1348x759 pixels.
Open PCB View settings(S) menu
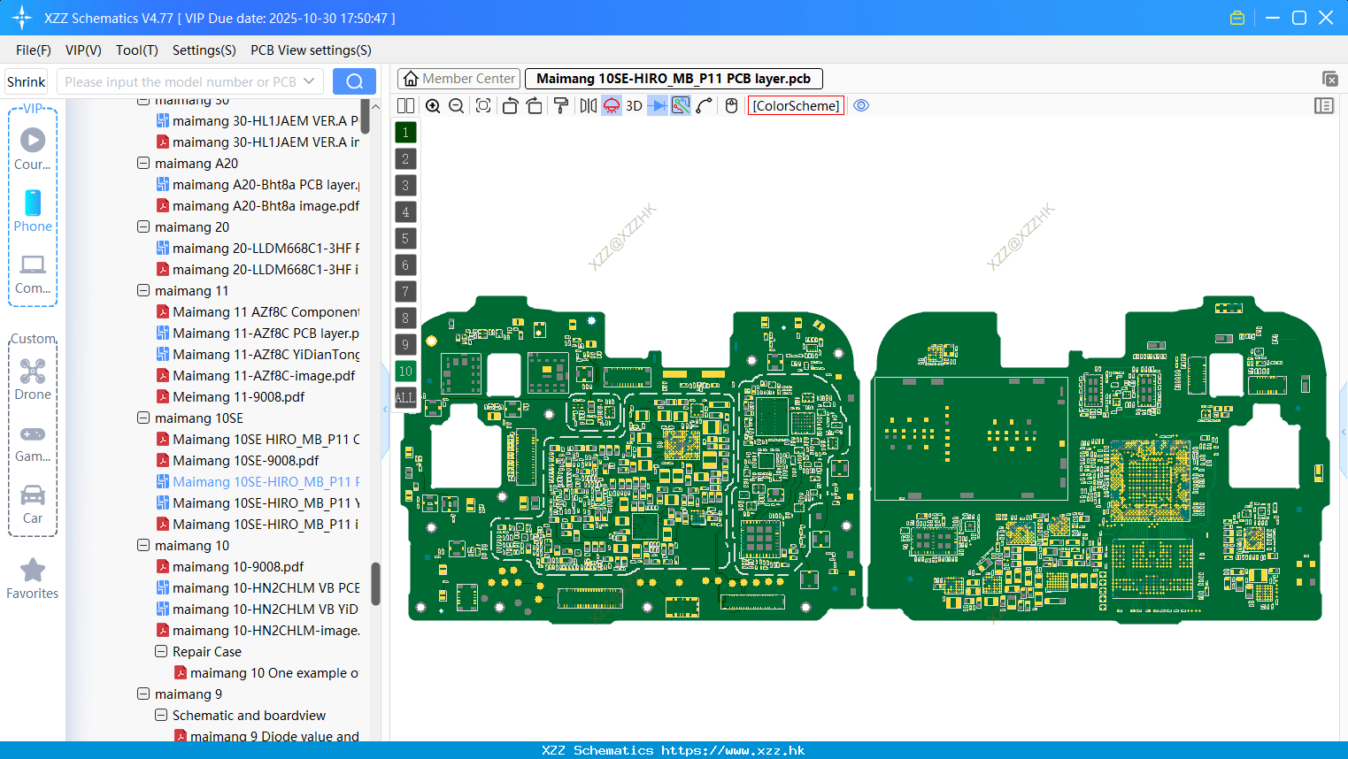(311, 50)
